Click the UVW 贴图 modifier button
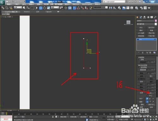This screenshot has height=121, width=158. point(141,33)
